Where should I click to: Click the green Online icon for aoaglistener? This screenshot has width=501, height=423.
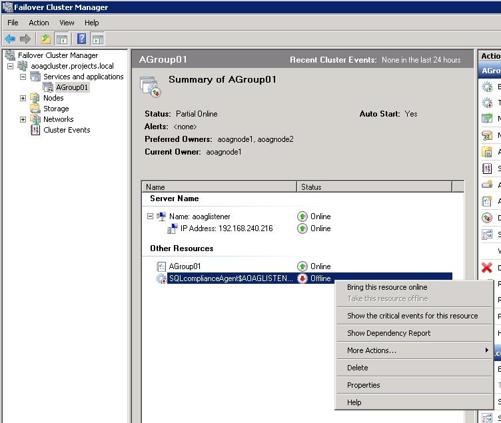[302, 216]
